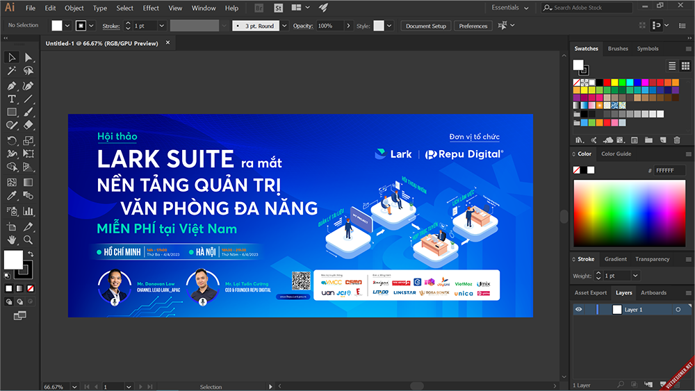Select the Selection tool arrow
Image resolution: width=695 pixels, height=391 pixels.
click(x=12, y=57)
